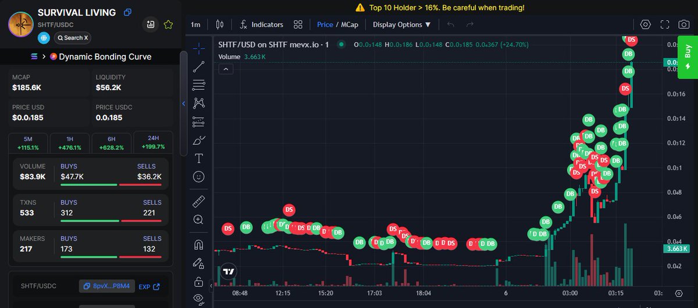Click the VOLUME $83.9K figure

coord(32,176)
